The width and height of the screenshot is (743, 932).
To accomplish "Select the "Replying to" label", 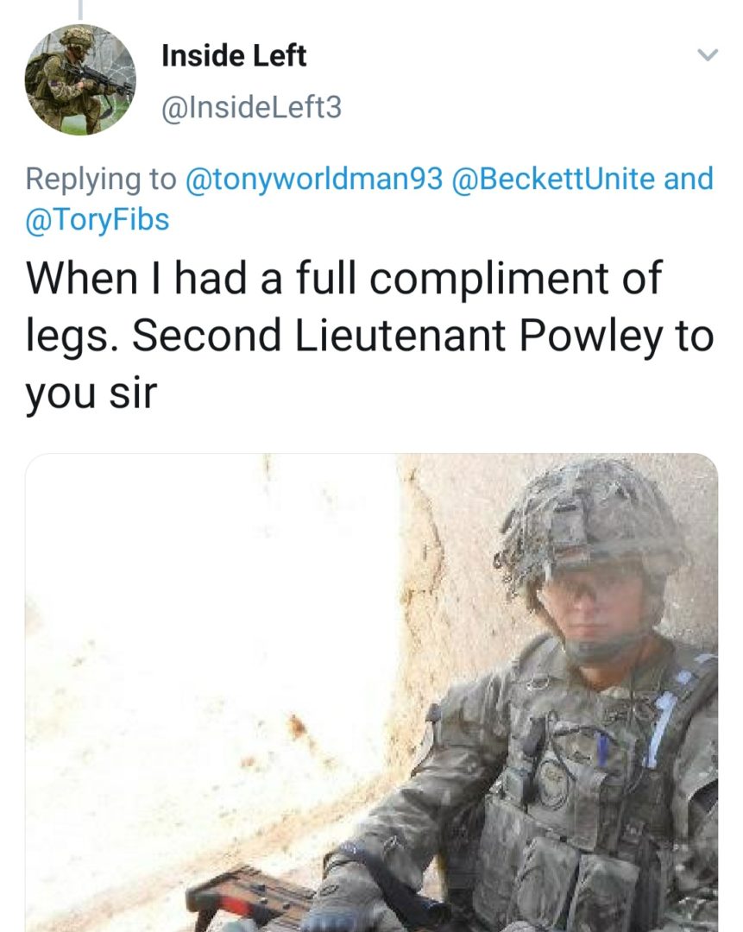I will 101,179.
